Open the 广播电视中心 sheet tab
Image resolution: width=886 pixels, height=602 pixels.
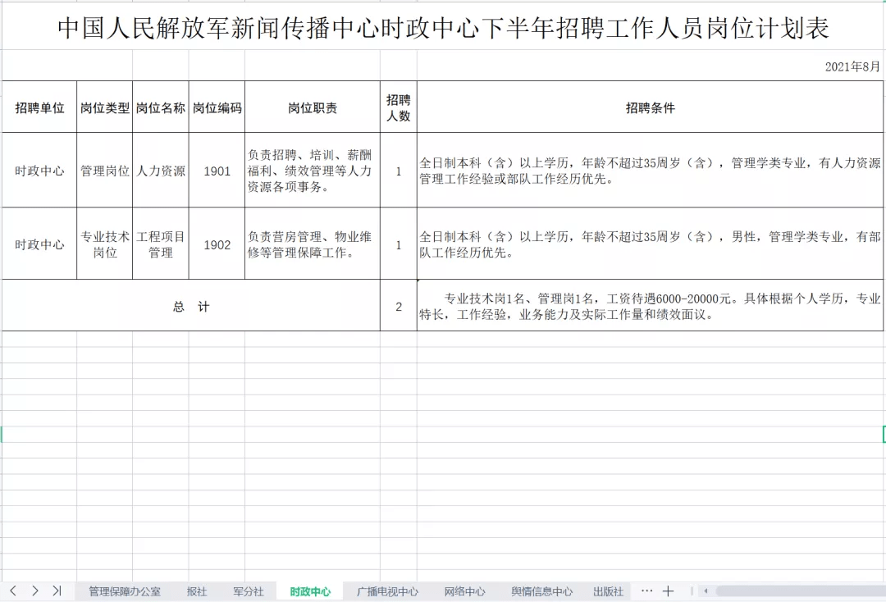387,591
